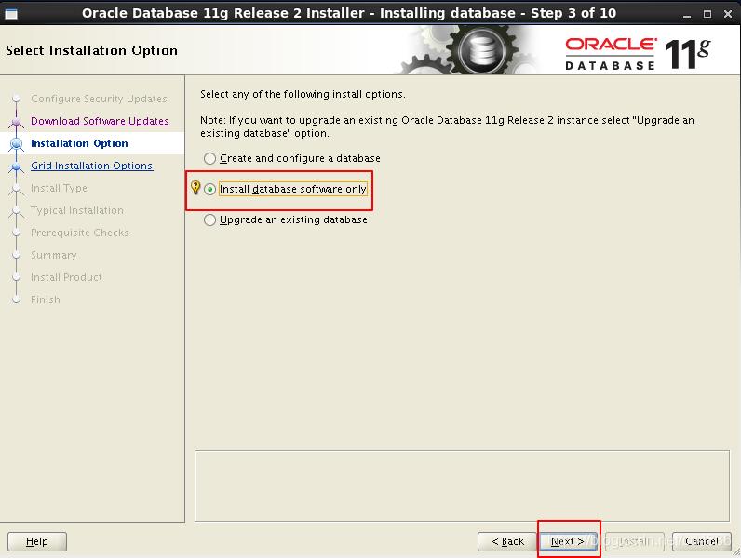The height and width of the screenshot is (558, 741).
Task: Click the empty message pane at bottom
Action: click(462, 485)
